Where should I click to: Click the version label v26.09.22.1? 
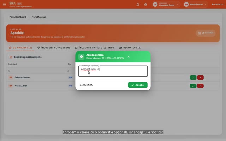(x=218, y=4)
